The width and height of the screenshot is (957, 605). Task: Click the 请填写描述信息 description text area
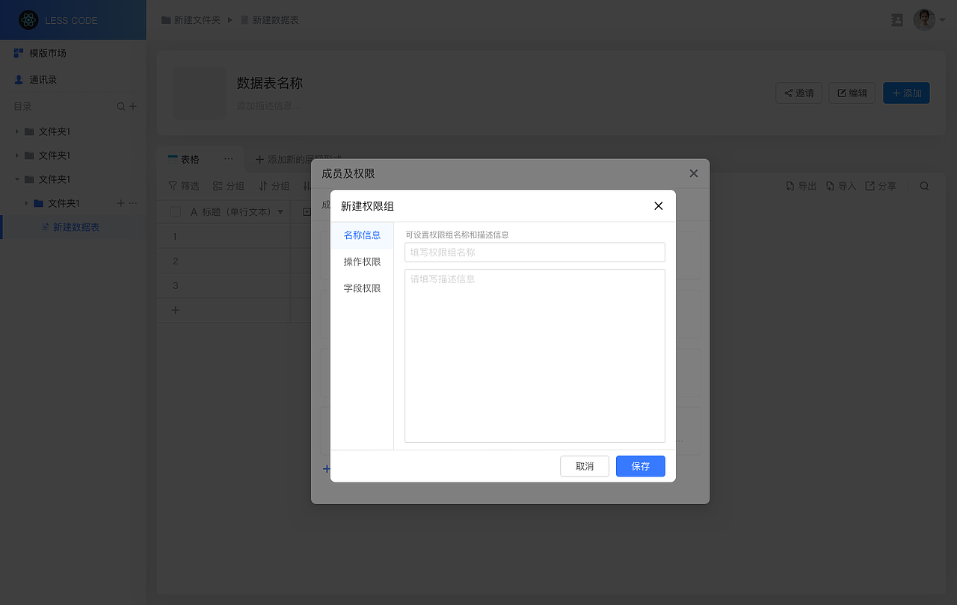coord(535,355)
